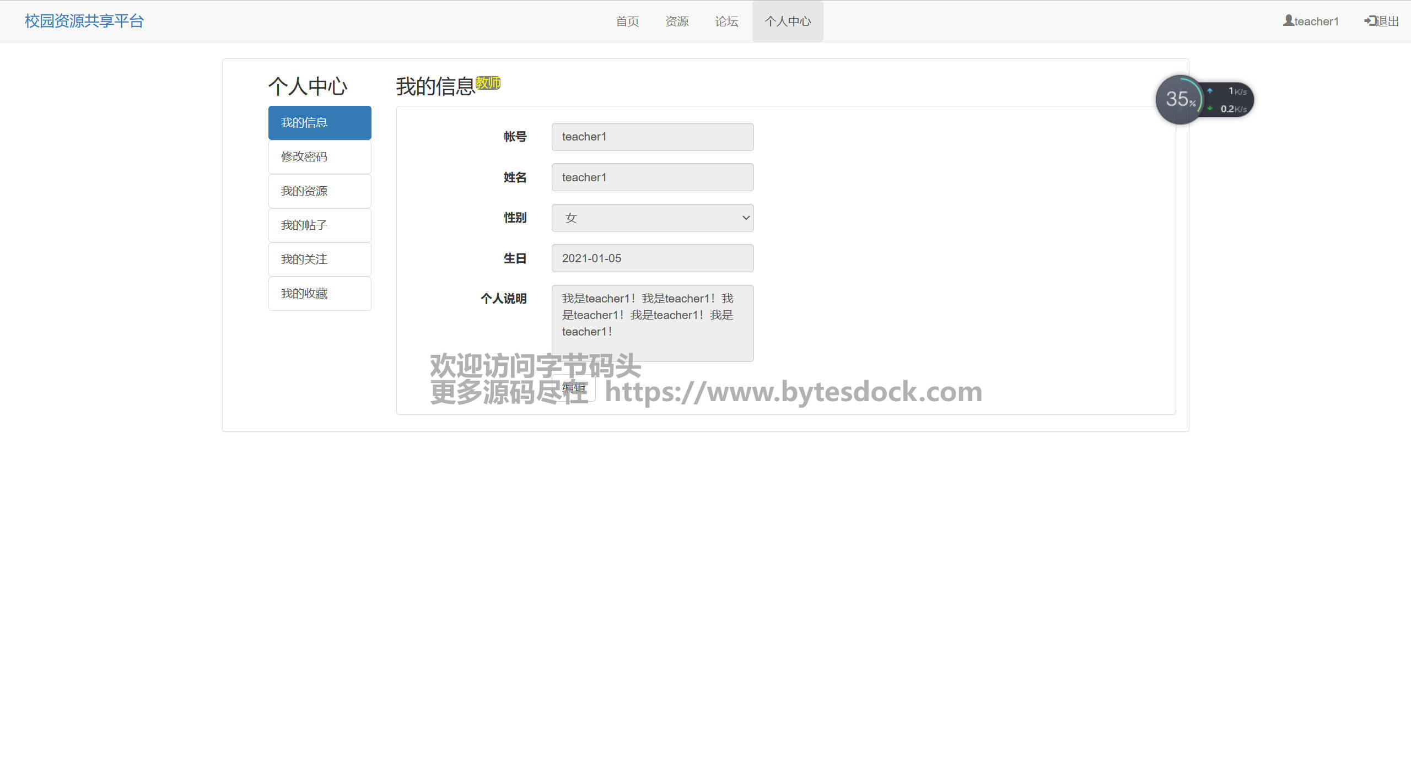
Task: Open the 性别 gender dropdown
Action: click(x=652, y=218)
